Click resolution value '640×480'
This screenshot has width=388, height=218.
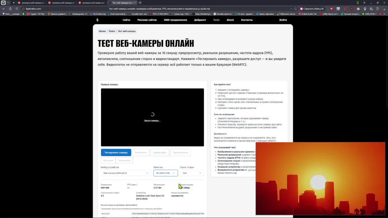[x=105, y=188]
